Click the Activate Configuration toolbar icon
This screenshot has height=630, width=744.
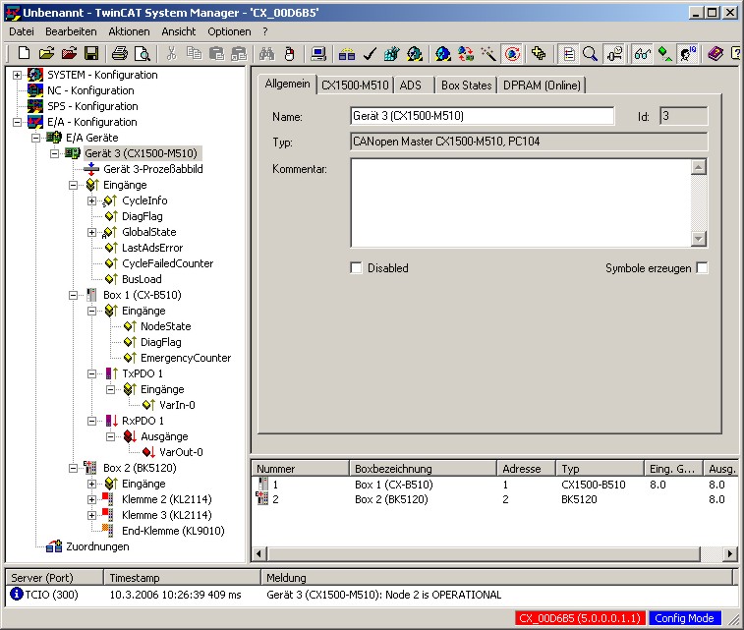[x=392, y=54]
